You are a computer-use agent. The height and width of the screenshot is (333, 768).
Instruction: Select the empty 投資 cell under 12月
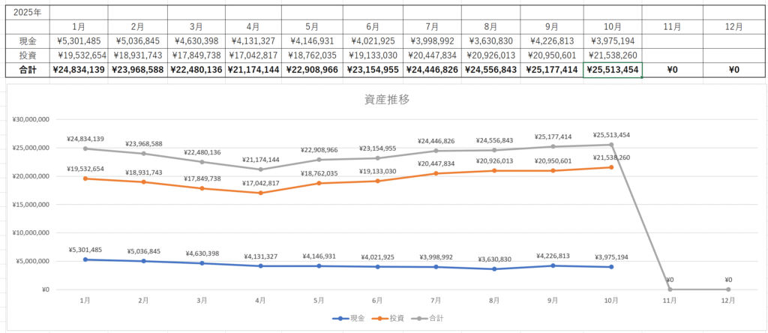pyautogui.click(x=734, y=55)
